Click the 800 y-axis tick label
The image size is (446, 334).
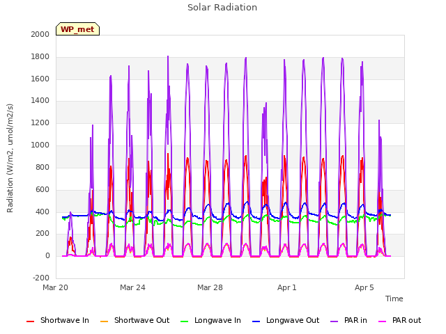coord(43,167)
